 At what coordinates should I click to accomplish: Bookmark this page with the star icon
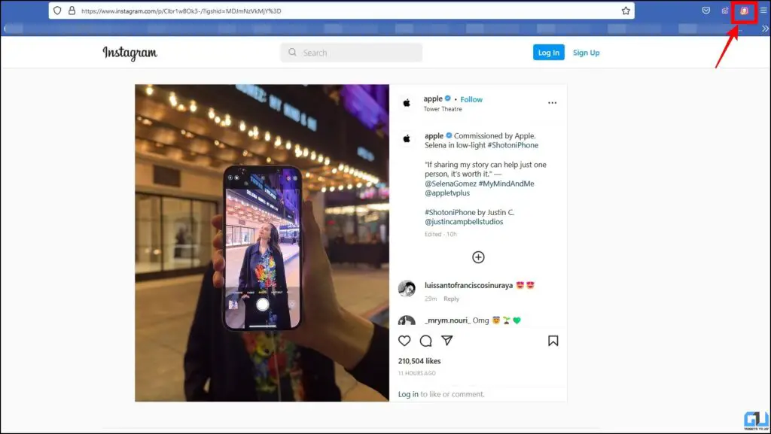click(626, 11)
